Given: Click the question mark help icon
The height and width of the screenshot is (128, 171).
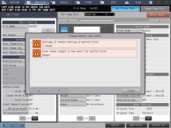Looking at the screenshot, I should (x=167, y=2).
